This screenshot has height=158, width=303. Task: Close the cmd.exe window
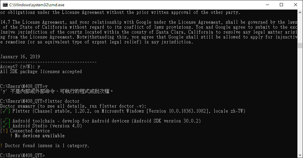coord(295,5)
